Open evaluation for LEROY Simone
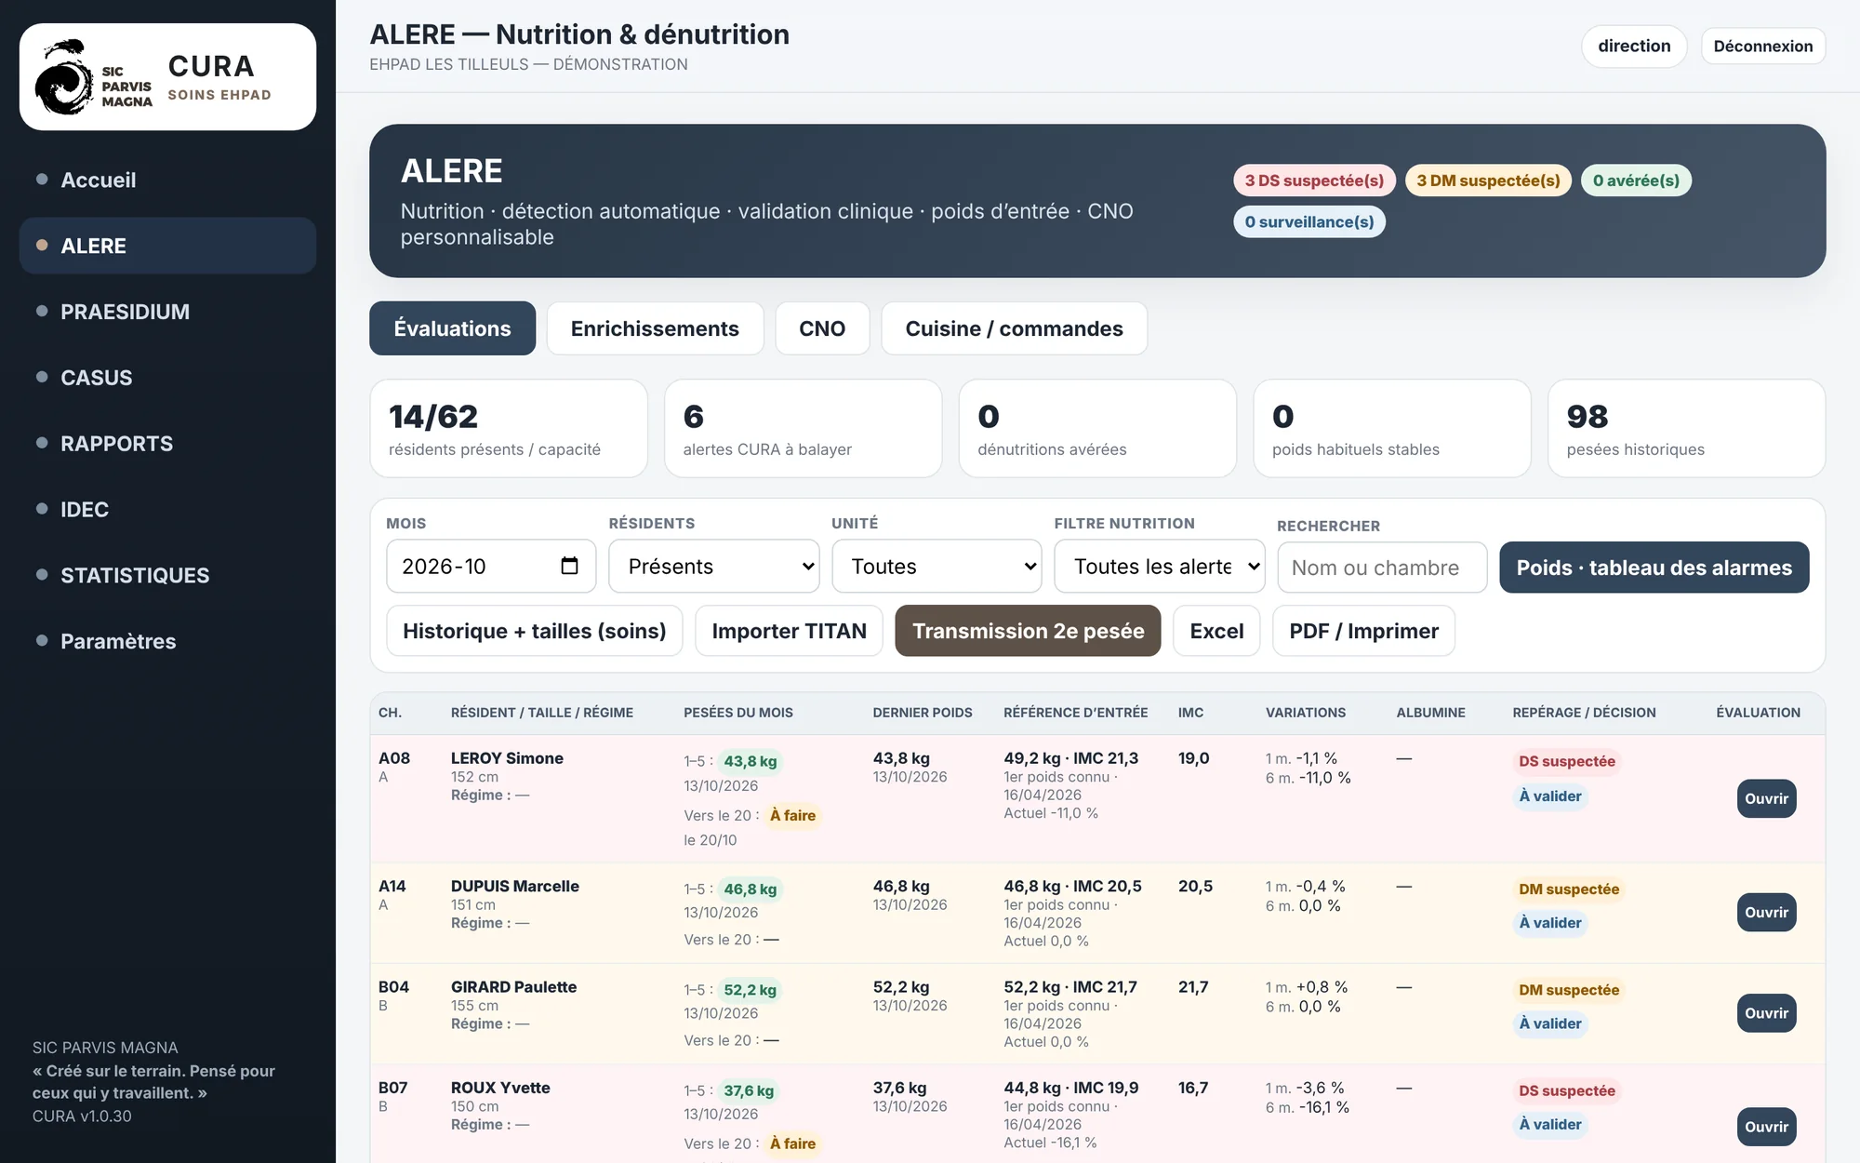 (1766, 799)
